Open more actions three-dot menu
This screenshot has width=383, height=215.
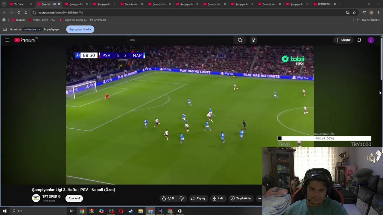pyautogui.click(x=259, y=198)
